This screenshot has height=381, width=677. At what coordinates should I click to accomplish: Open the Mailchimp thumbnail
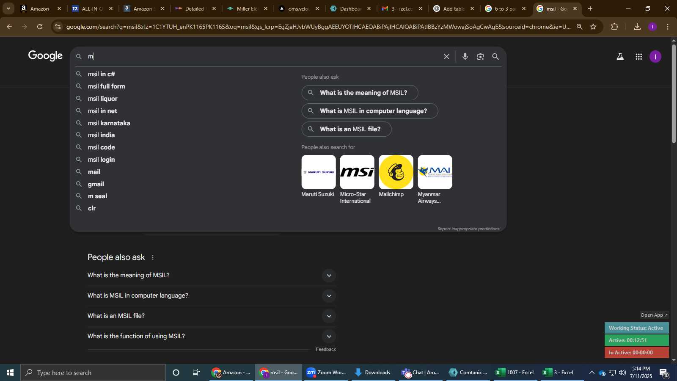[x=396, y=172]
